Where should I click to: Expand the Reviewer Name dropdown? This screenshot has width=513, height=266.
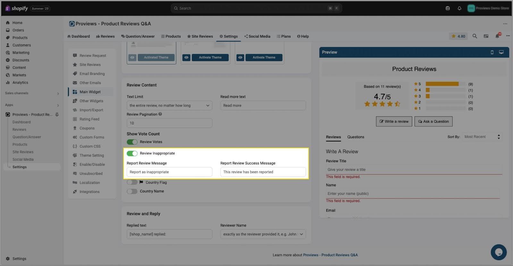[x=263, y=234]
